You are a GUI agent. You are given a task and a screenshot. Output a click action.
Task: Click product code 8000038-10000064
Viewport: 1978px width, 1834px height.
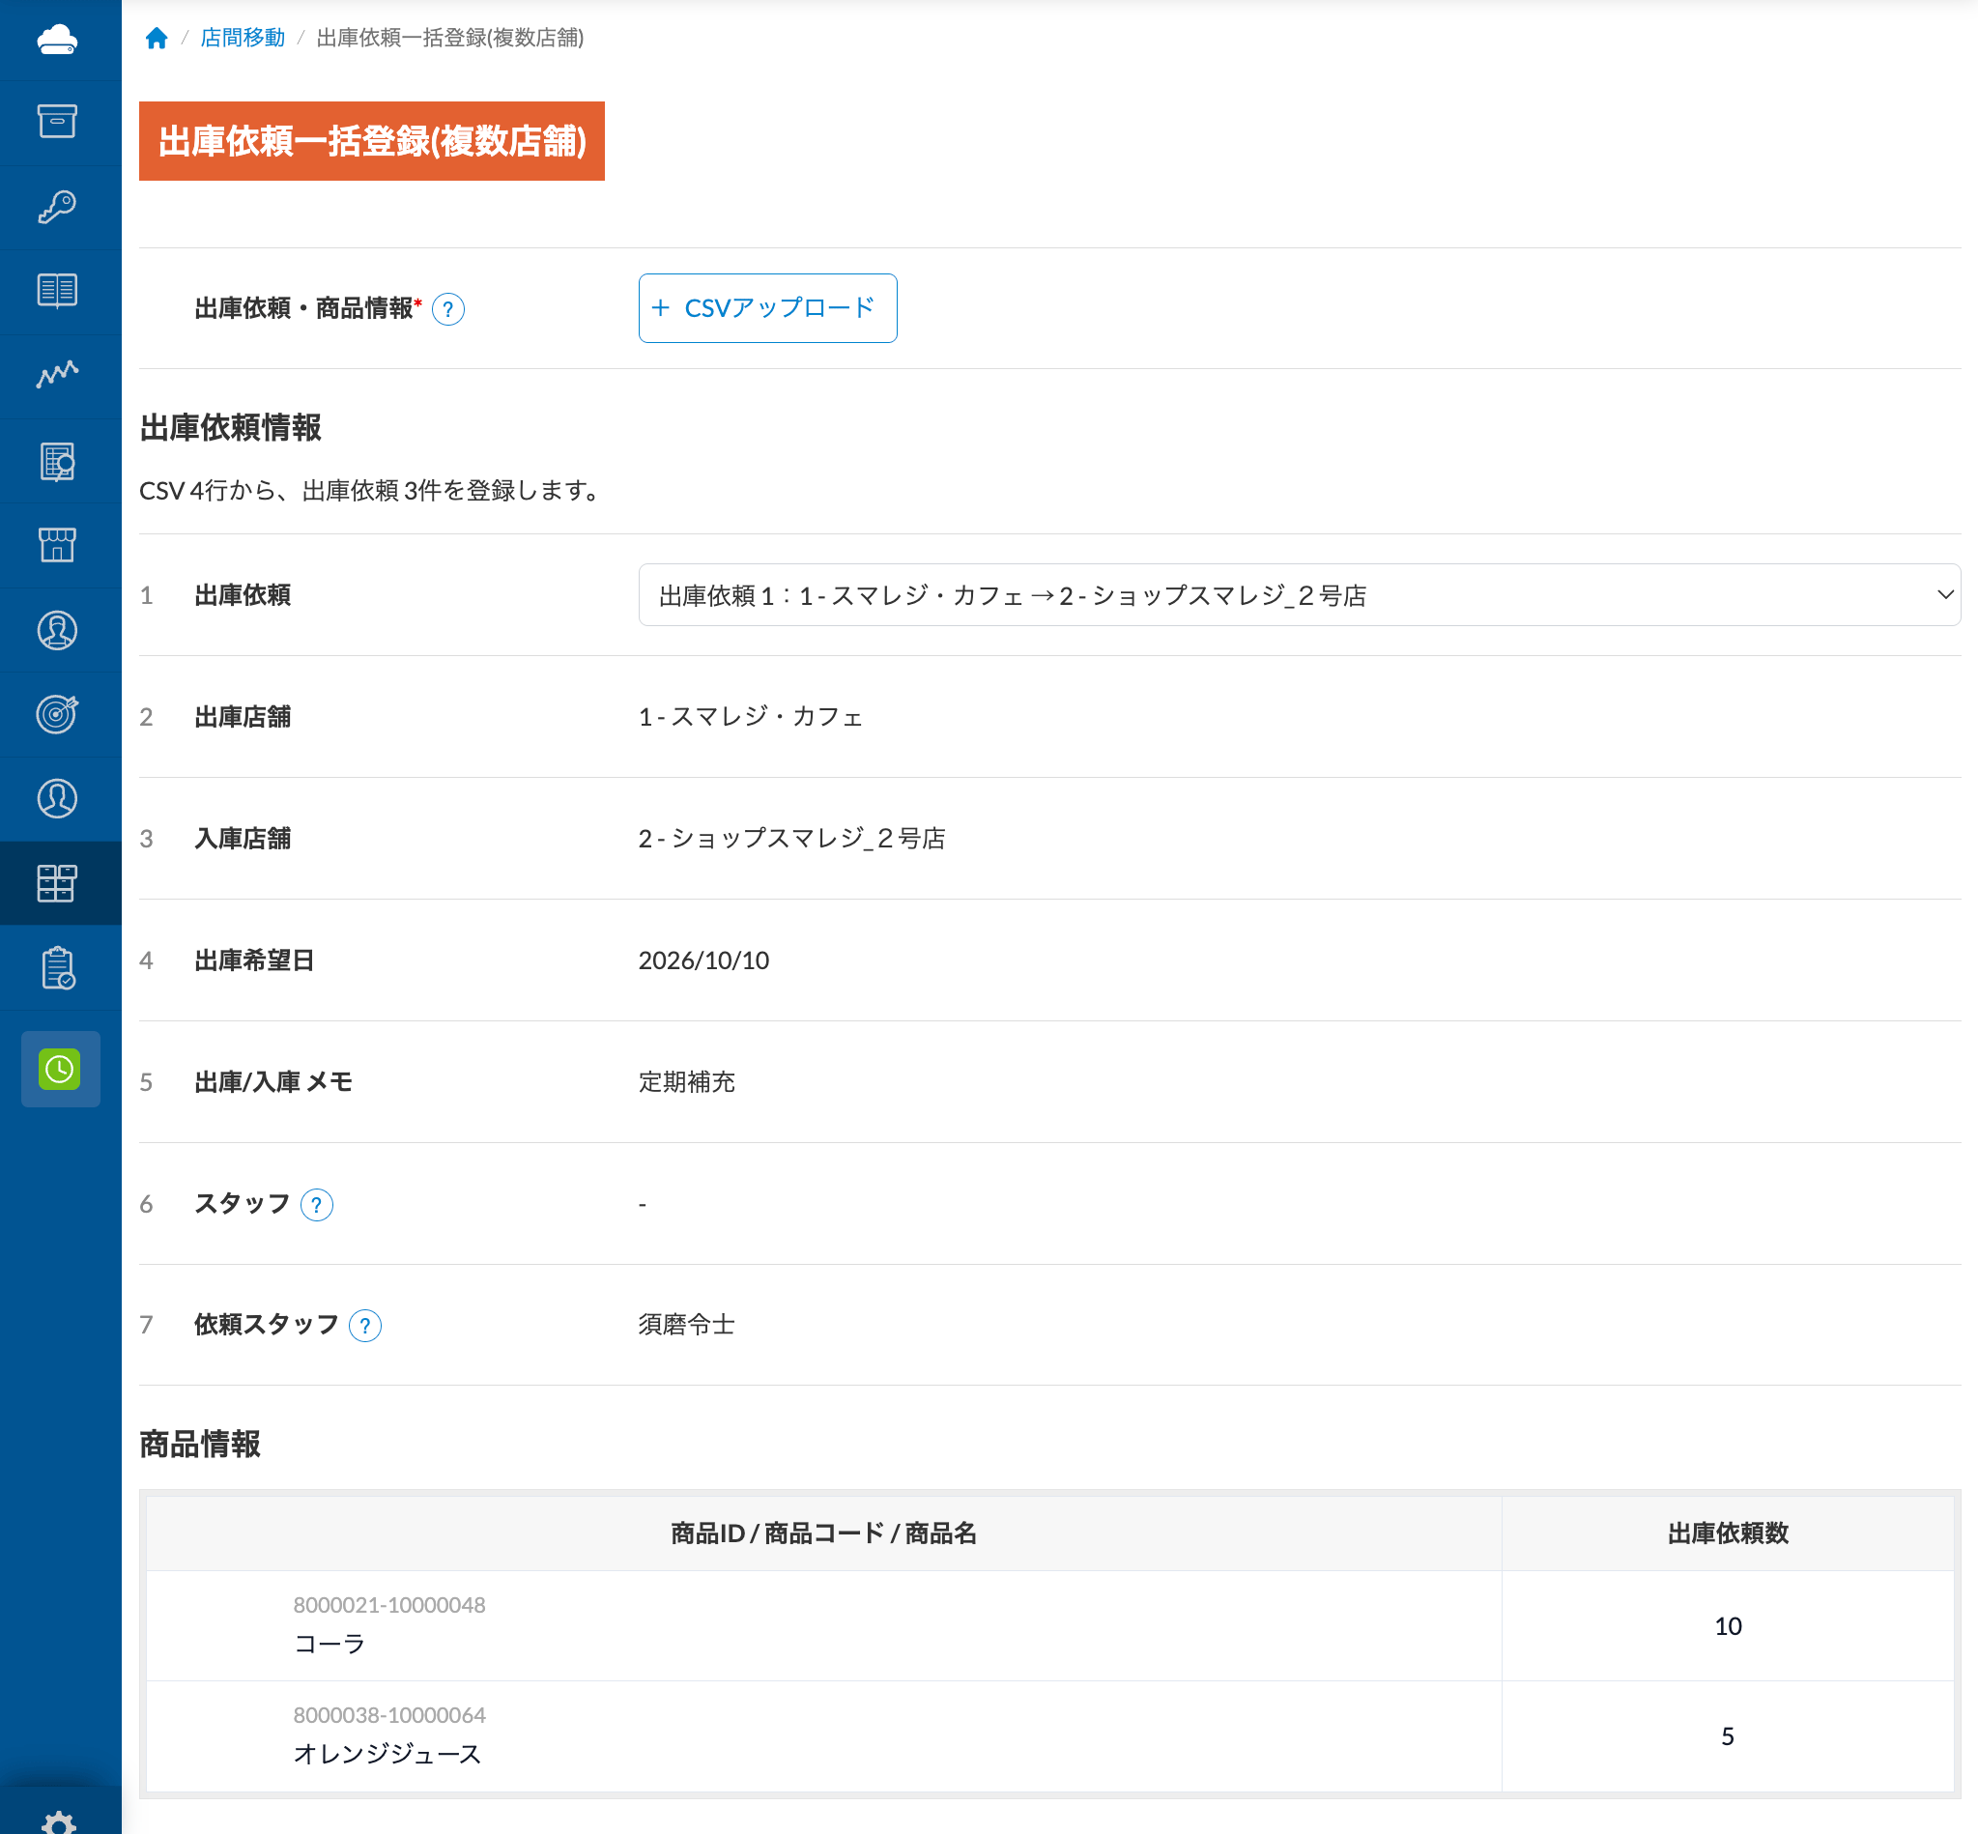(x=389, y=1715)
